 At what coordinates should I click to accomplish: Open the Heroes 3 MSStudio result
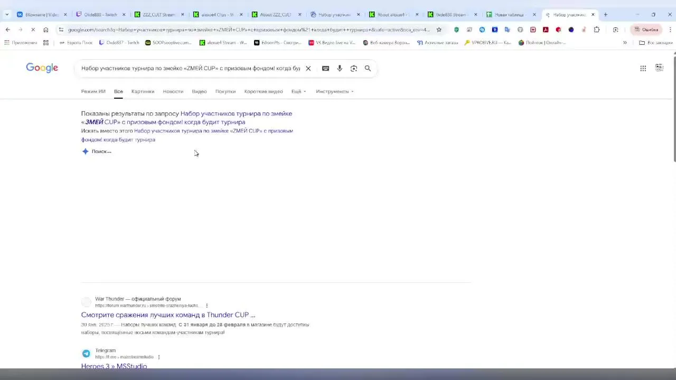click(114, 366)
